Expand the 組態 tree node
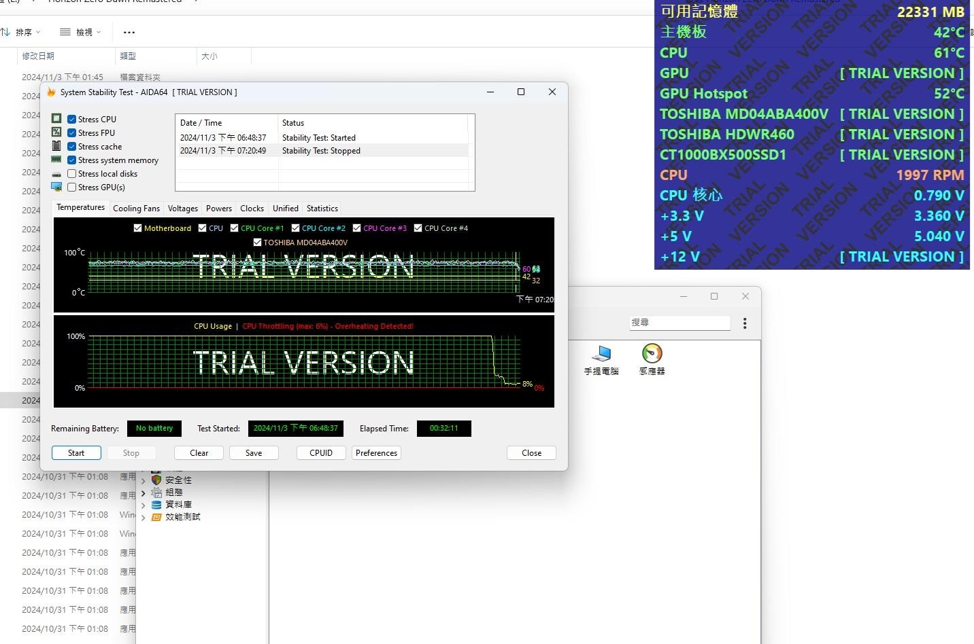The image size is (974, 644). click(143, 493)
